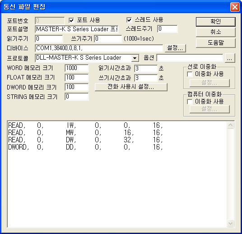The width and height of the screenshot is (242, 234).
Task: Click the 확인 confirm button
Action: 216,22
